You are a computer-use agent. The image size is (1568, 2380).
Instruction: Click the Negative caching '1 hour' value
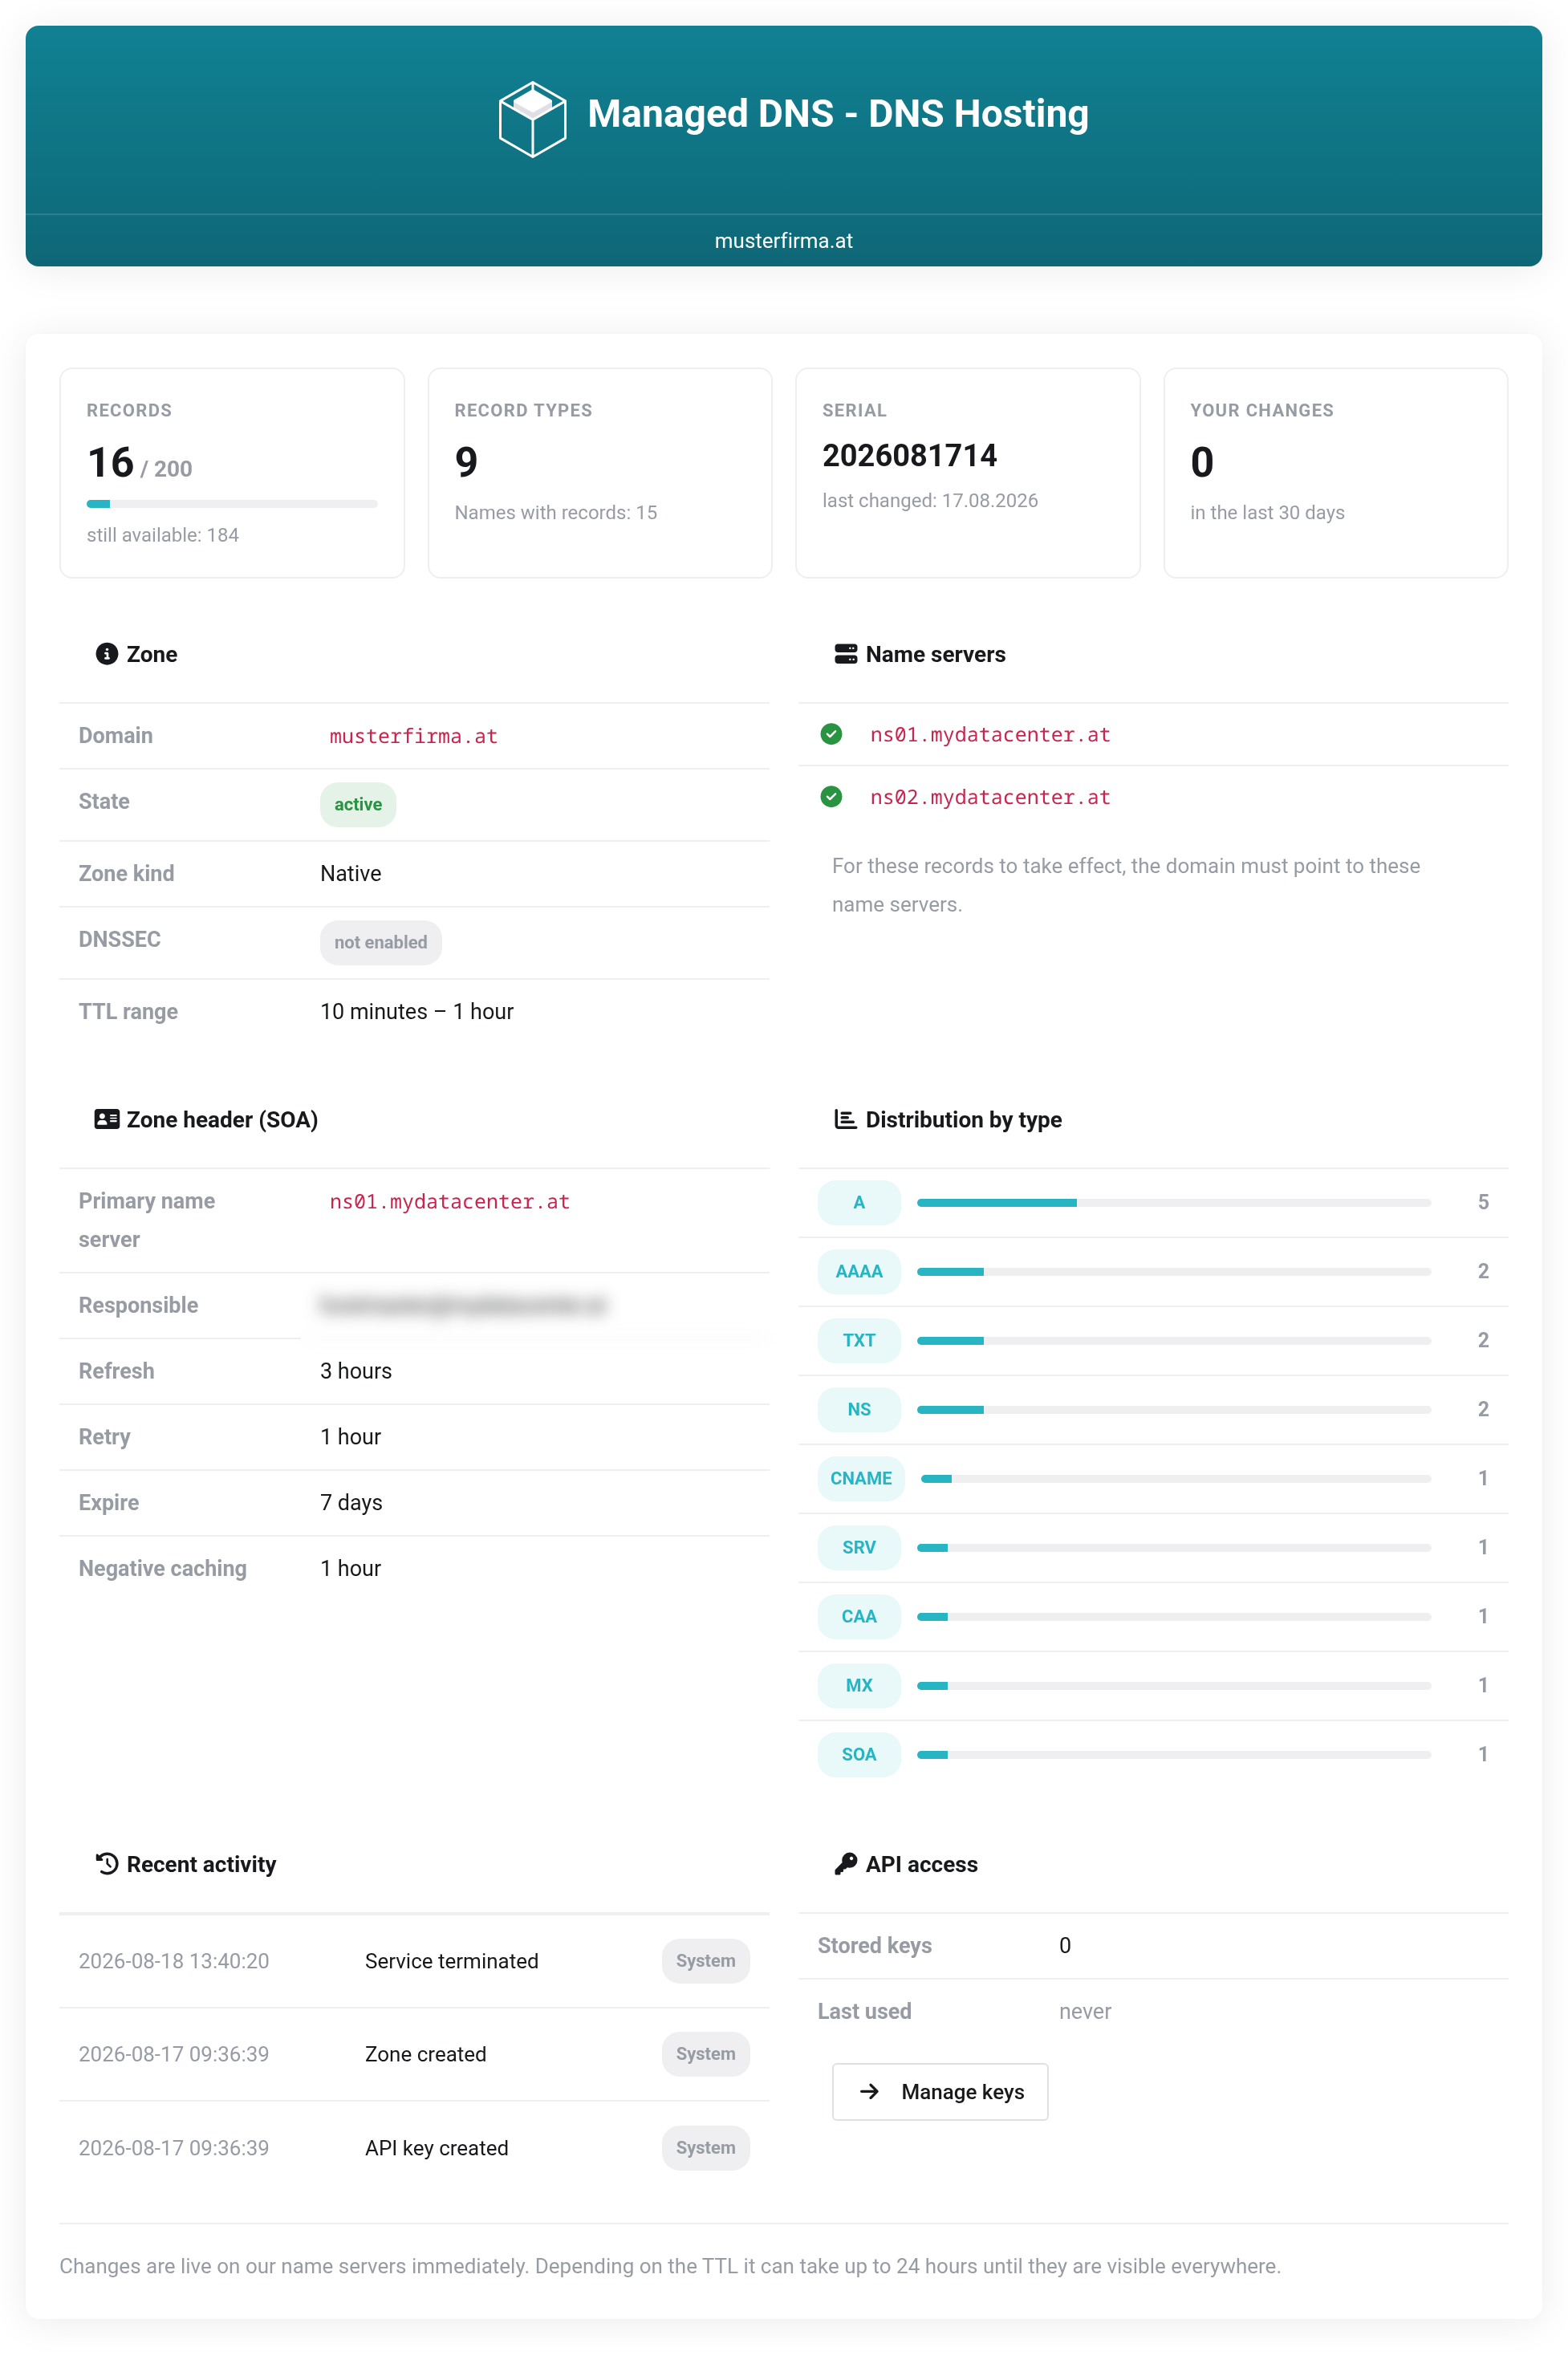(x=351, y=1568)
